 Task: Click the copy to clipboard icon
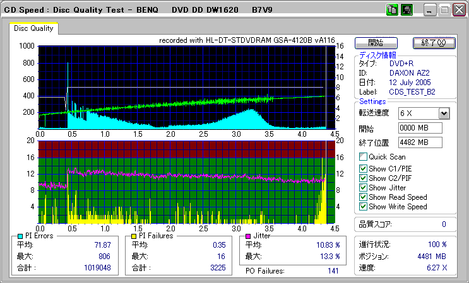point(392,10)
